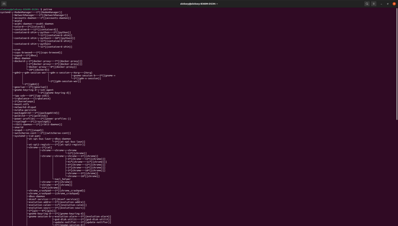Image resolution: width=398 pixels, height=226 pixels.
Task: Select the irqbalance process row
Action: 32,99
